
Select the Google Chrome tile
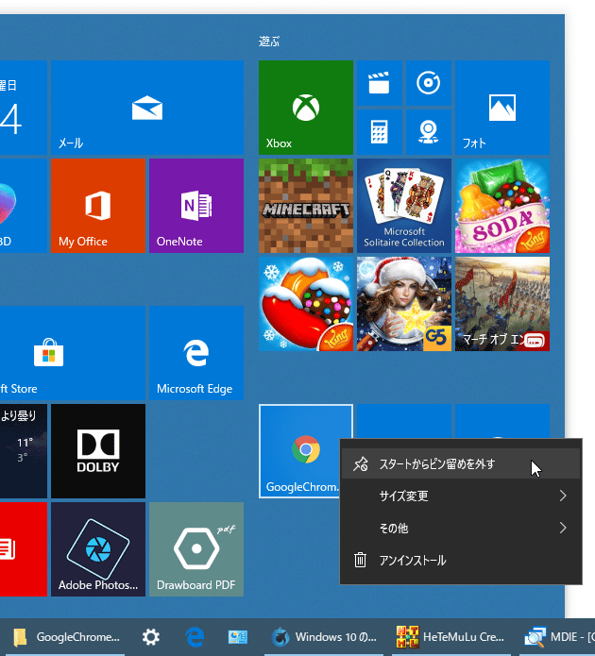299,451
